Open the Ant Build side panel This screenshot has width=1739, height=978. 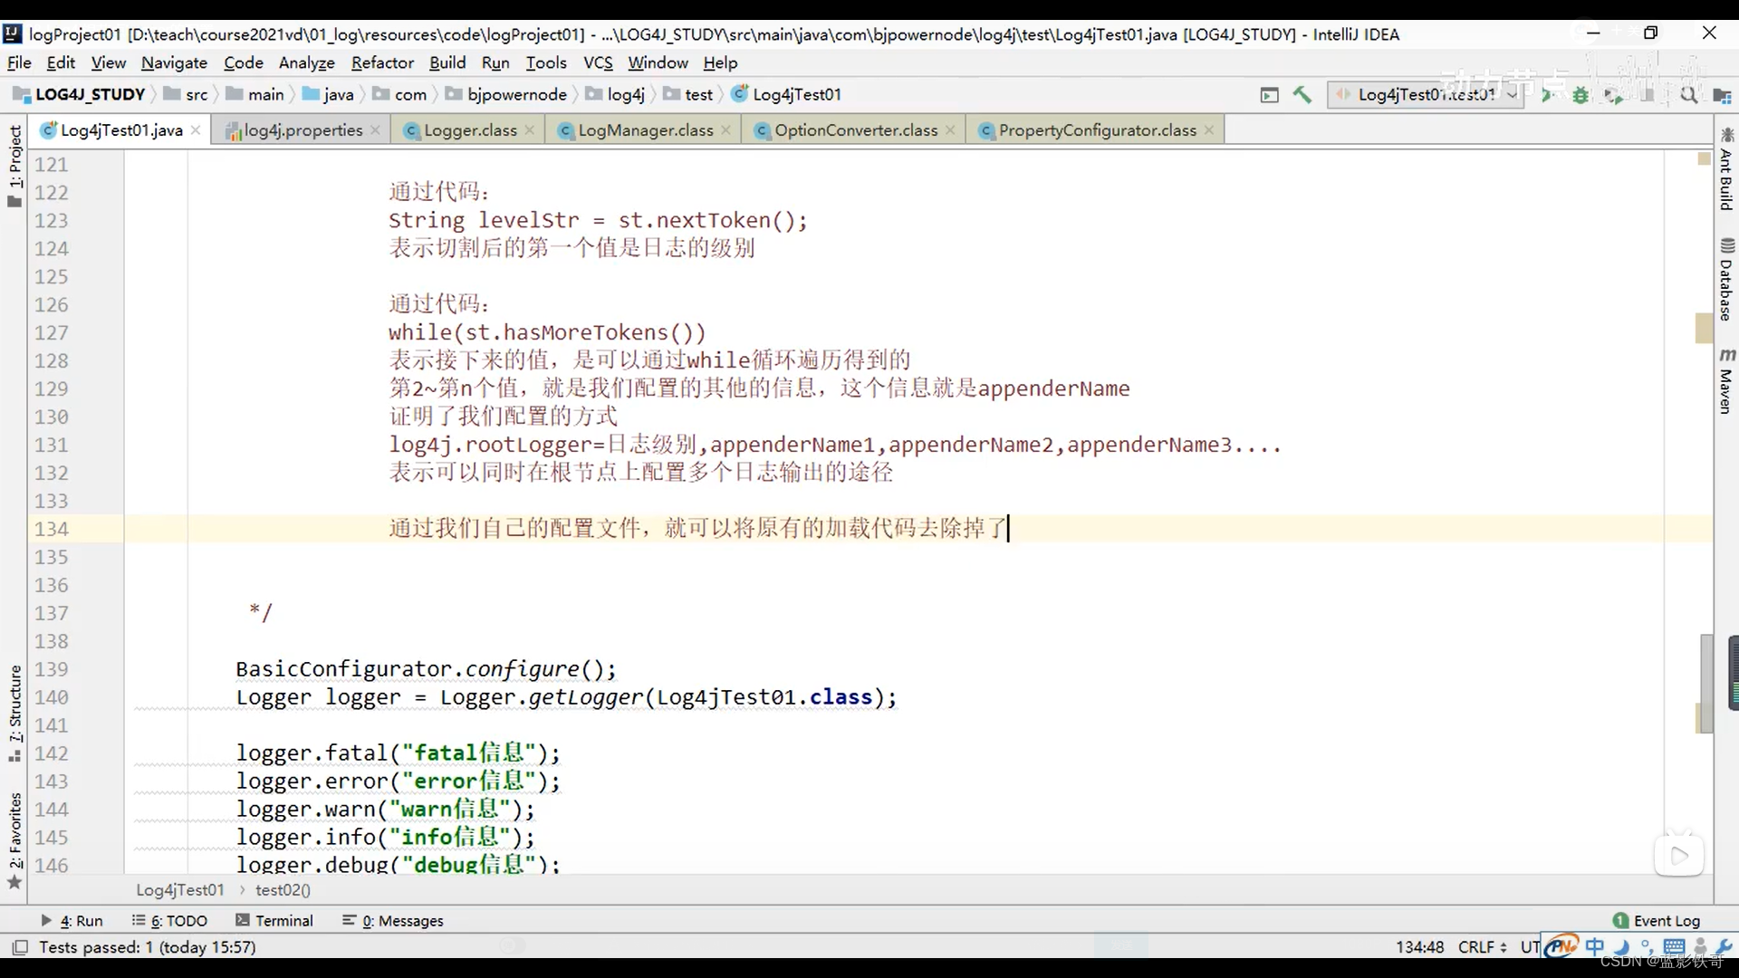click(1726, 169)
